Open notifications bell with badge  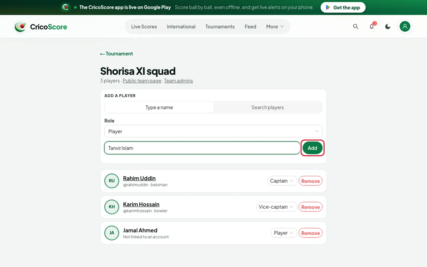click(372, 27)
